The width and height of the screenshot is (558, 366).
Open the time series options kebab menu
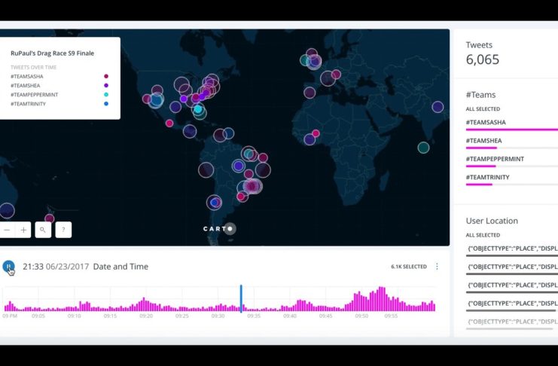pyautogui.click(x=437, y=267)
